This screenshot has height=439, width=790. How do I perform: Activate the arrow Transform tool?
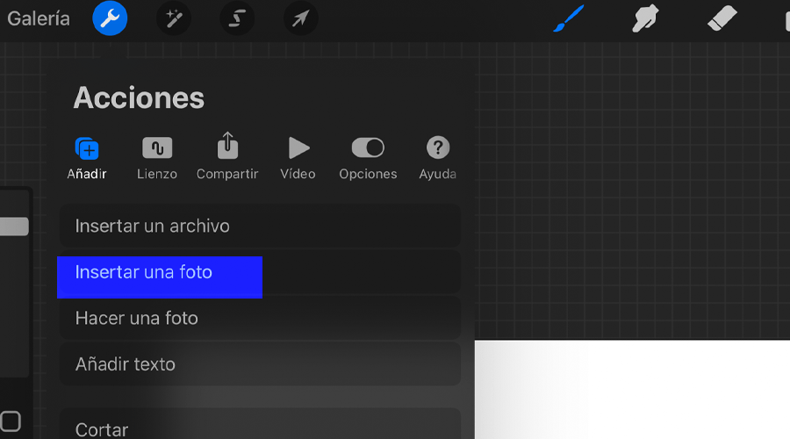pos(300,18)
